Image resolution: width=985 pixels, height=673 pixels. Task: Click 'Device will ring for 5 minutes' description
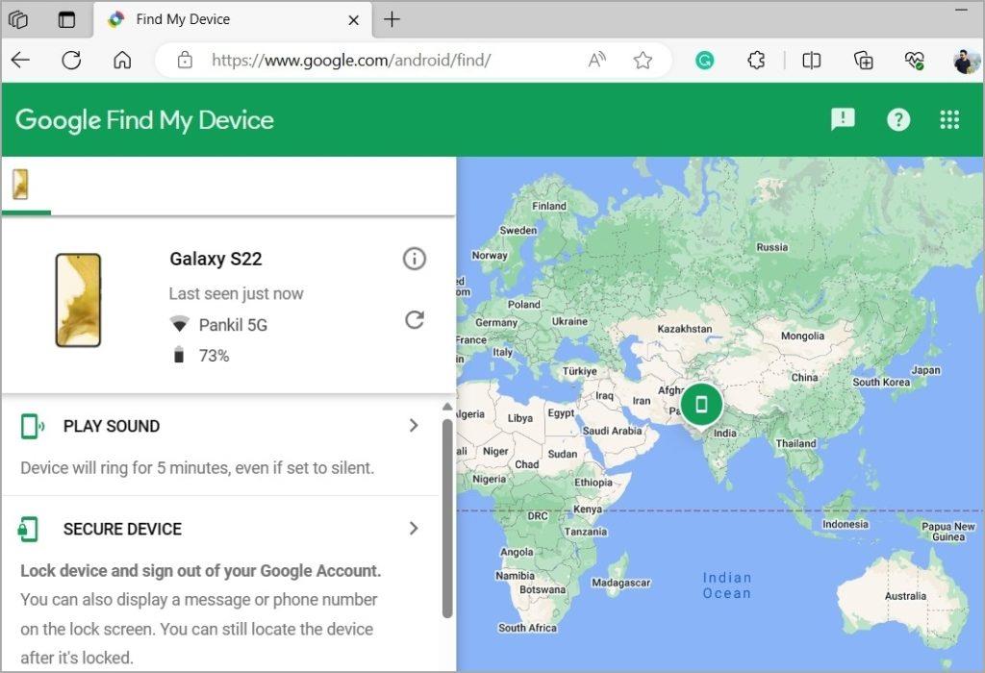pyautogui.click(x=197, y=467)
